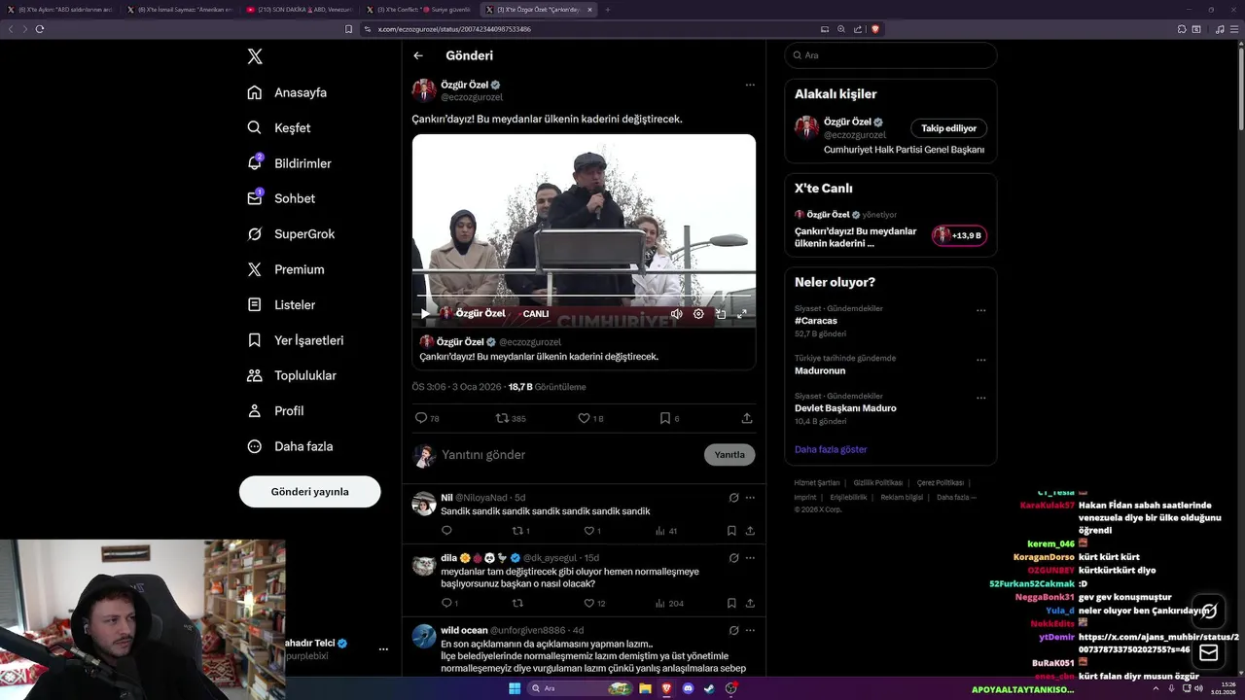Viewport: 1245px width, 700px height.
Task: Click the Ara search box on X
Action: point(891,55)
